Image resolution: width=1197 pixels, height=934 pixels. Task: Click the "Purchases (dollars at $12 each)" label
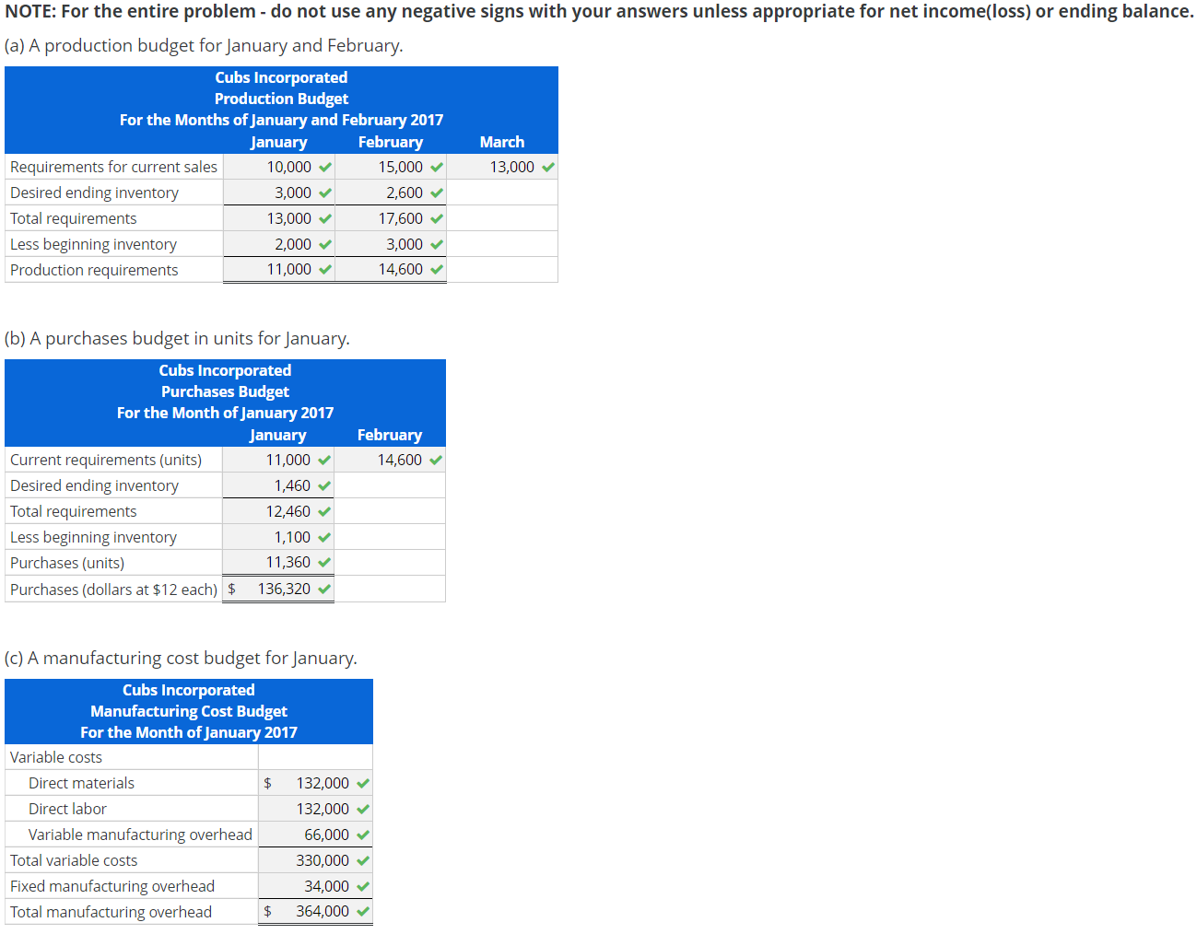[x=113, y=590]
